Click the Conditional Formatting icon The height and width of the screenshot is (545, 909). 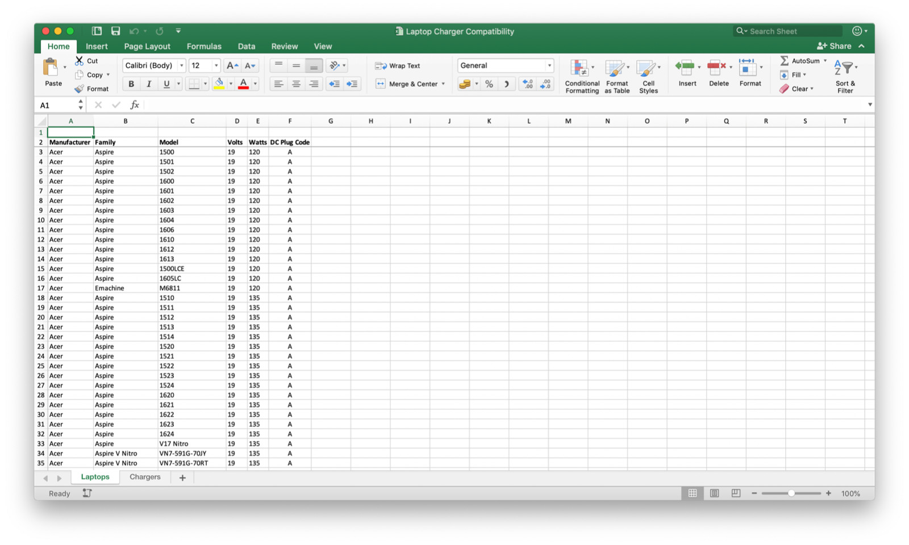pos(579,69)
